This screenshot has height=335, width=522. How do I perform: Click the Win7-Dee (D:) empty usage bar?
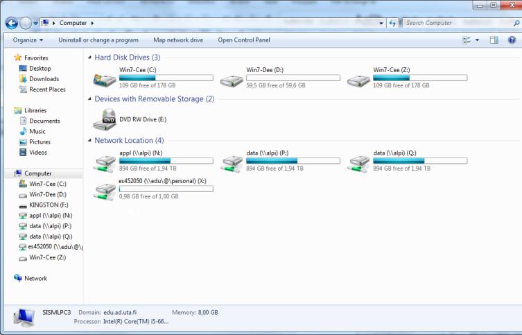pos(293,78)
